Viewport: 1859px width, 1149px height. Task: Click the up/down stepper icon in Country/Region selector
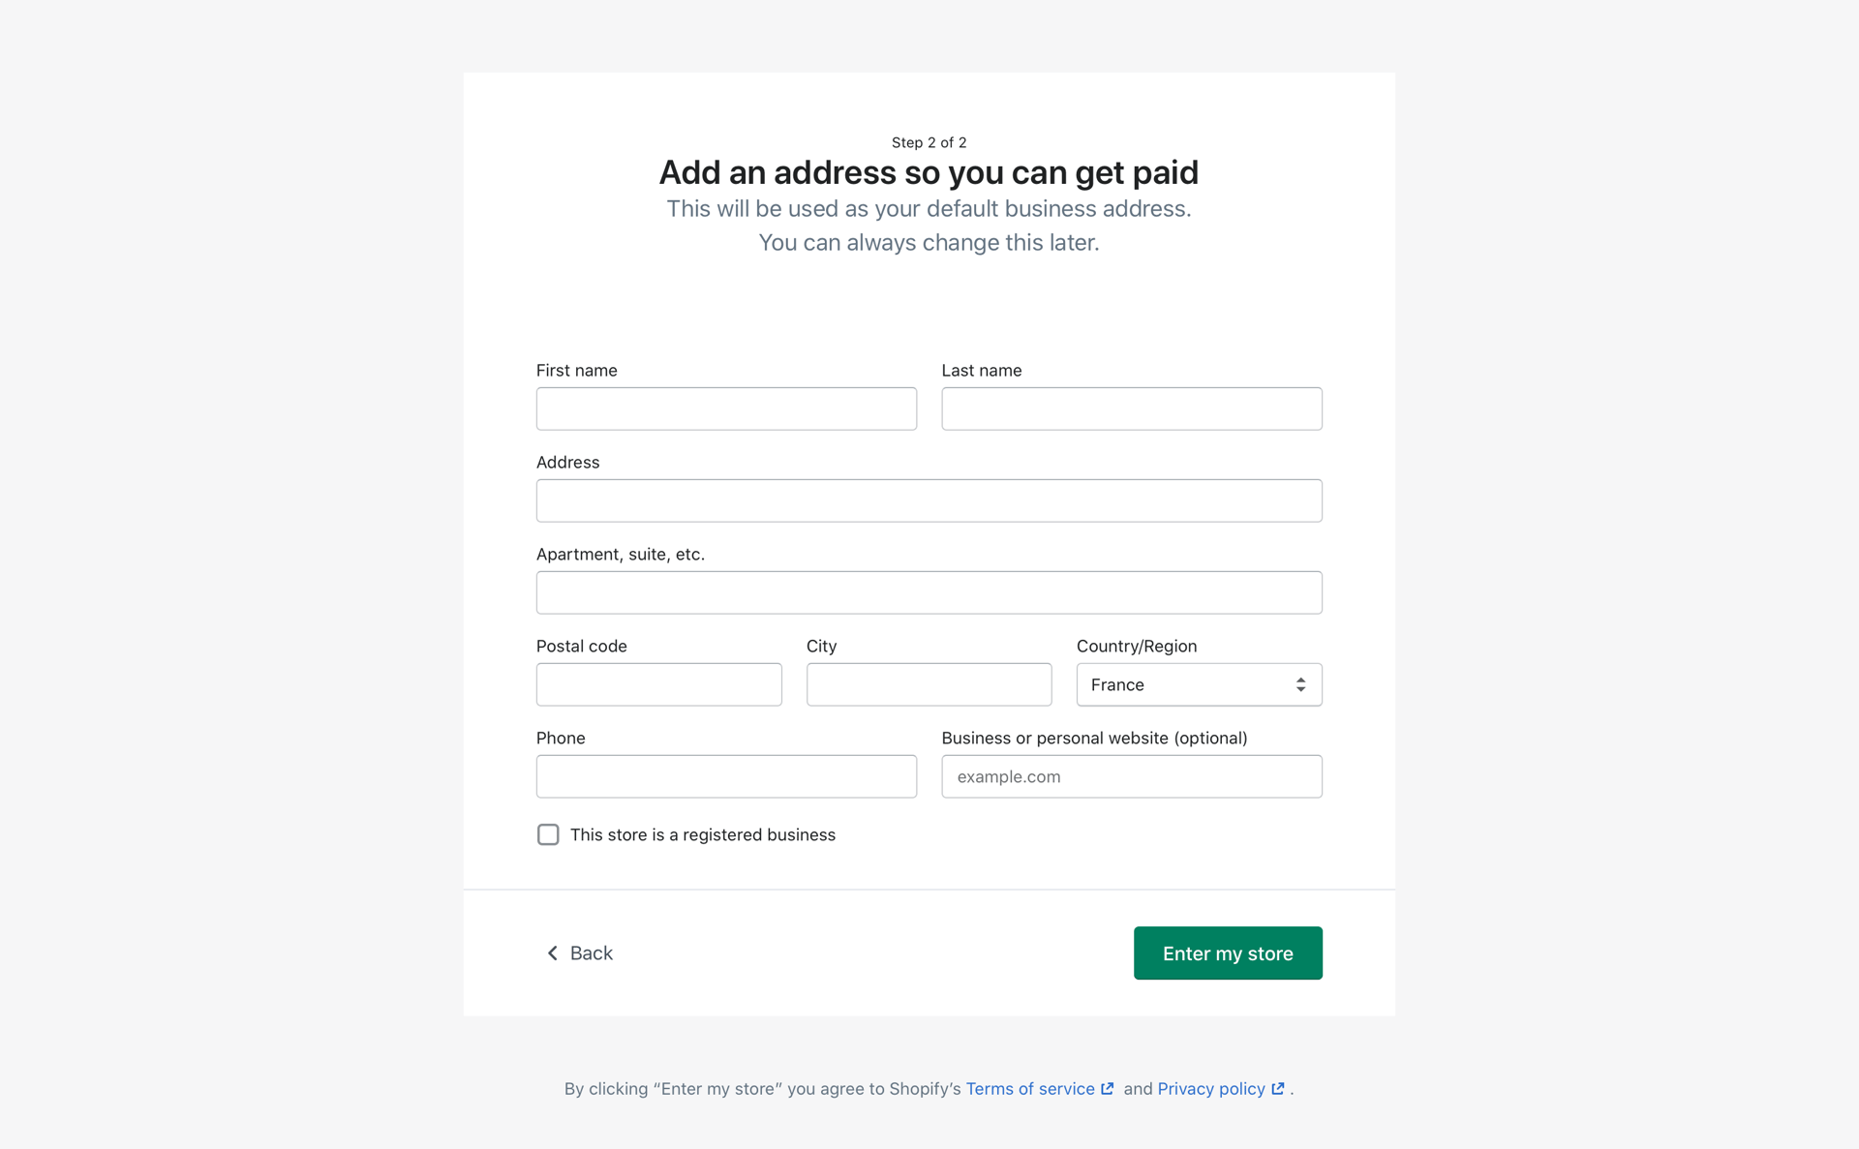click(1301, 684)
